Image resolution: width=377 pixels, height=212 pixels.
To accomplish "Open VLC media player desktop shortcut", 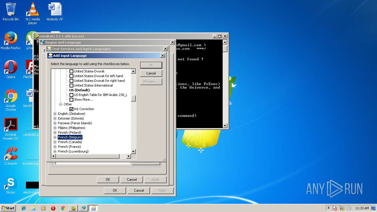I will [32, 13].
